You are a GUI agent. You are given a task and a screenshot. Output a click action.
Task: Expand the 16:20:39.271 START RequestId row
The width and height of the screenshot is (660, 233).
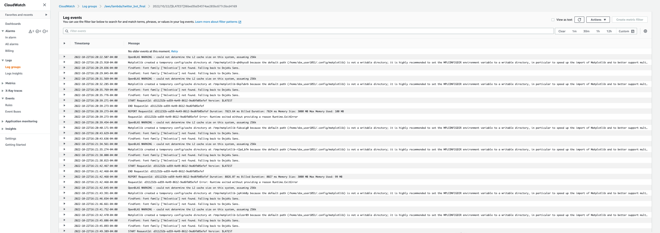coord(64,100)
